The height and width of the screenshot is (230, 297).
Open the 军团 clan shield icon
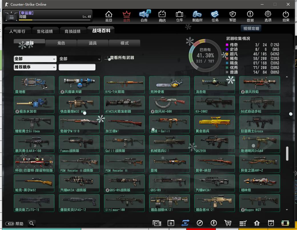[233, 16]
